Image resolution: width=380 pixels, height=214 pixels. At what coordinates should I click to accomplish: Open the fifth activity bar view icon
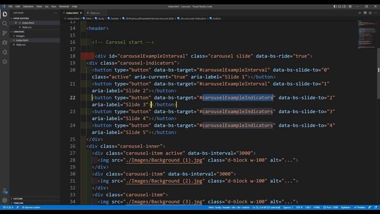5,52
